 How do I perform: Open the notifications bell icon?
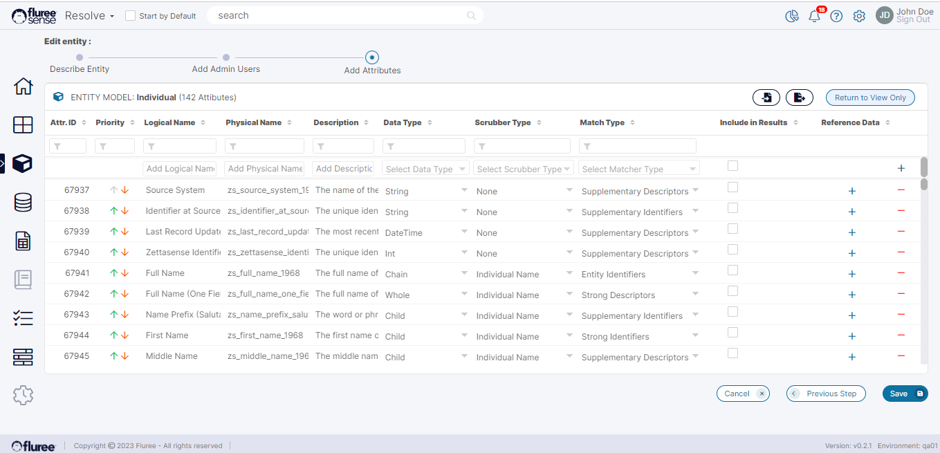click(814, 16)
